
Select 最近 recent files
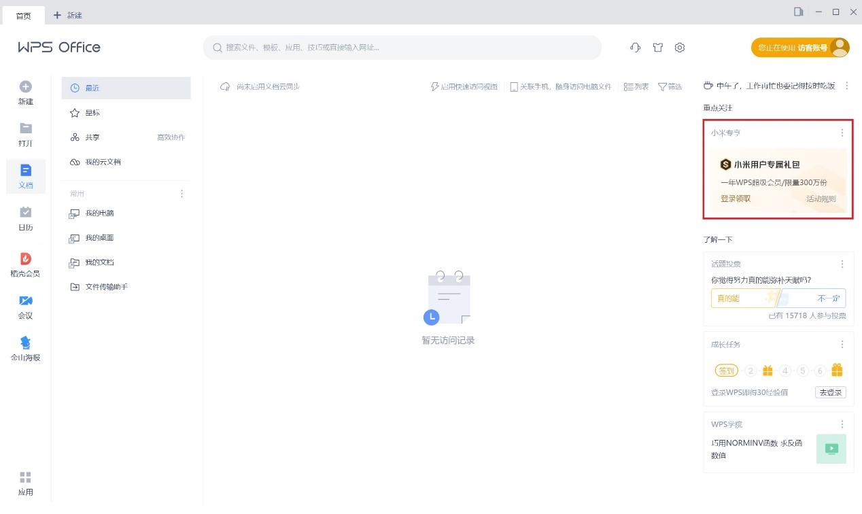tap(126, 88)
